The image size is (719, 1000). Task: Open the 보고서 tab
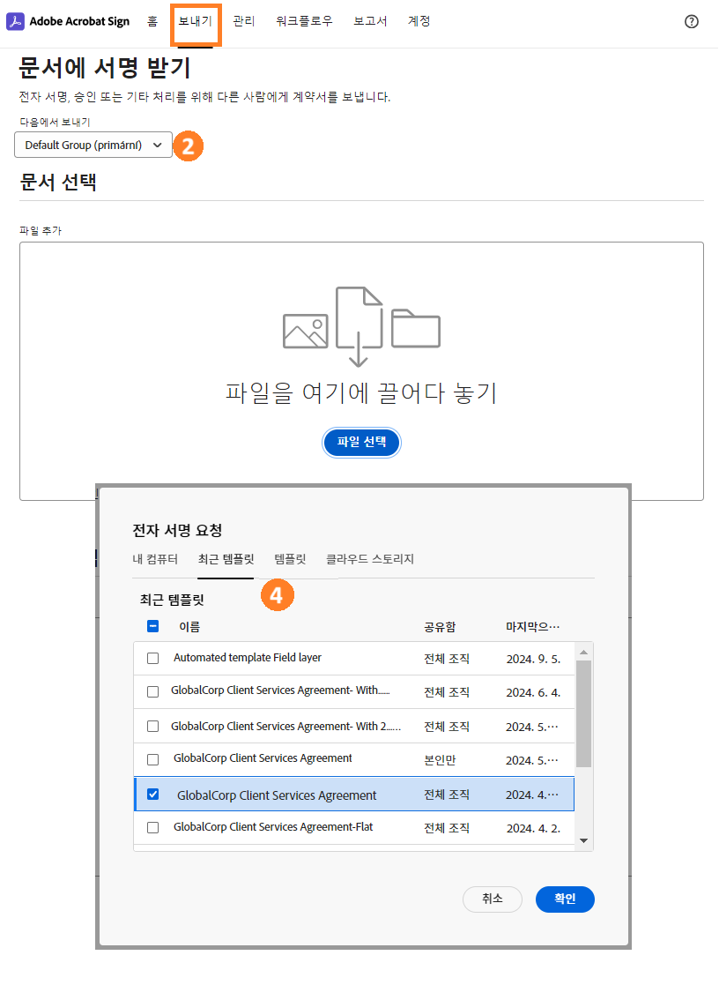(x=369, y=20)
